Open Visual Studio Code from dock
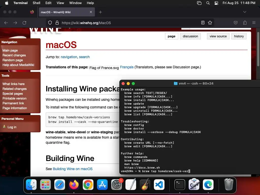 (x=159, y=185)
